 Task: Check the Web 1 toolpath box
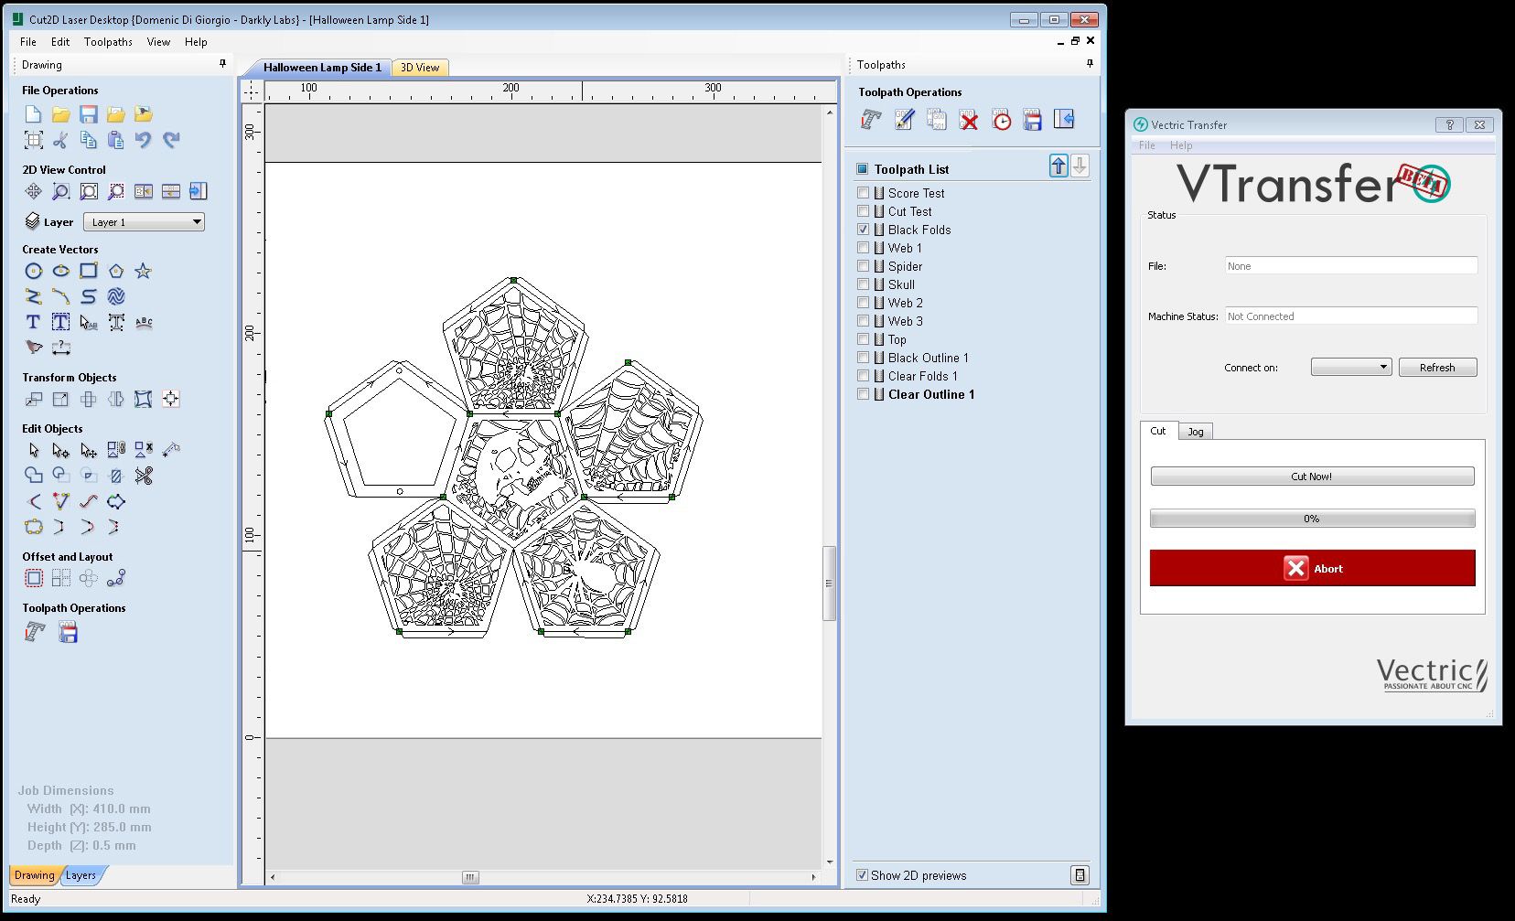[x=863, y=248]
